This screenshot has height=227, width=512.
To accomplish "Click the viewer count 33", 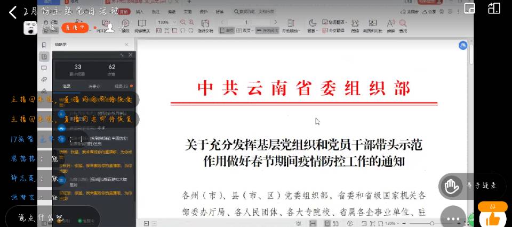I will pyautogui.click(x=78, y=67).
